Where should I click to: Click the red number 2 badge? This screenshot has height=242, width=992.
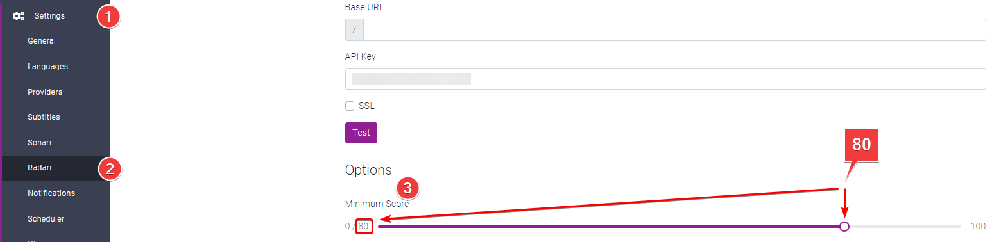point(109,168)
